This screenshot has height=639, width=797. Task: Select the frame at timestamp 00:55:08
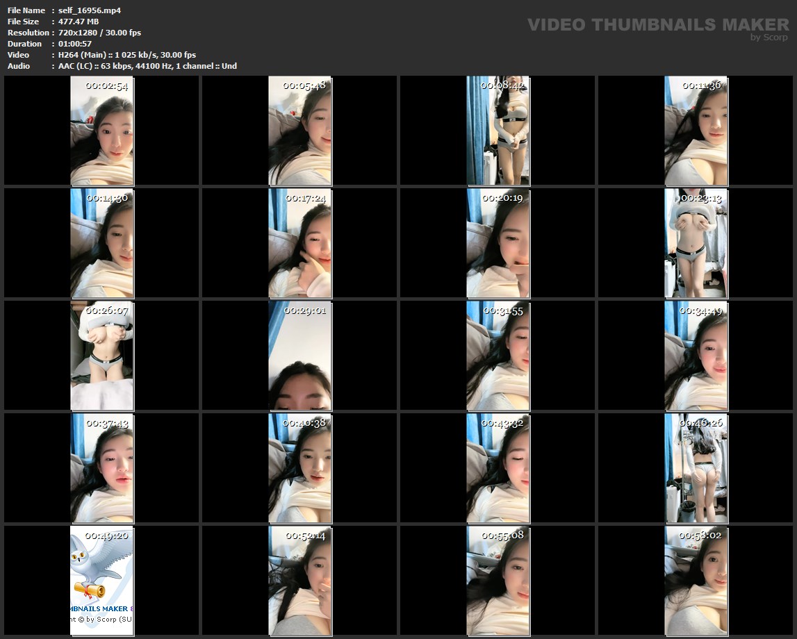point(498,580)
